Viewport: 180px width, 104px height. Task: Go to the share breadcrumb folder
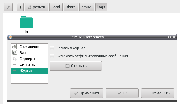point(71,7)
